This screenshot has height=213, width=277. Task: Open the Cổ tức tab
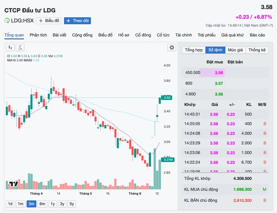[x=163, y=35]
